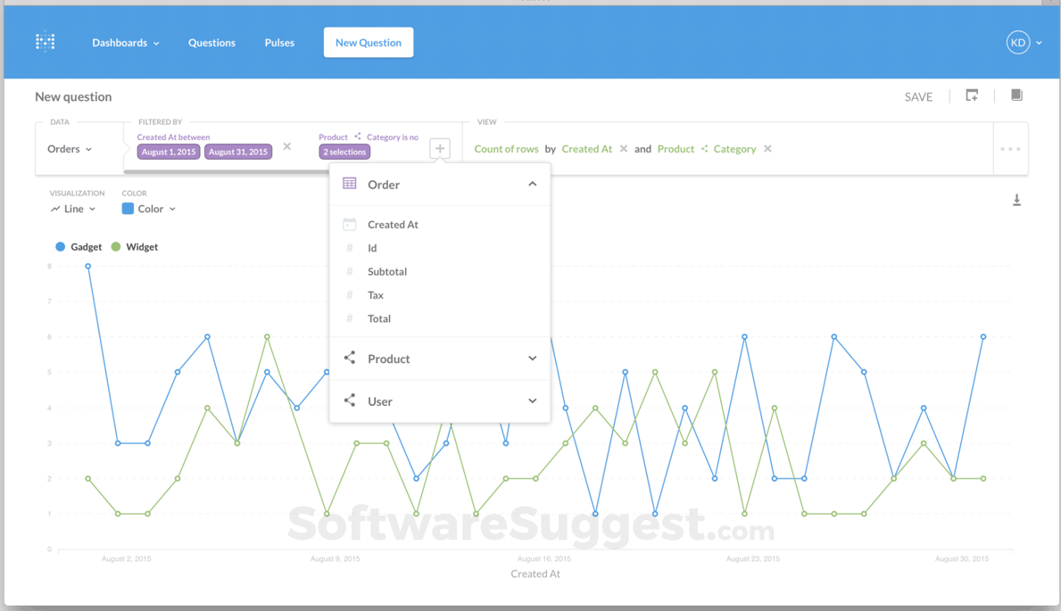Remove the Created At date filter
Screen dimensions: 1061x611
click(287, 146)
